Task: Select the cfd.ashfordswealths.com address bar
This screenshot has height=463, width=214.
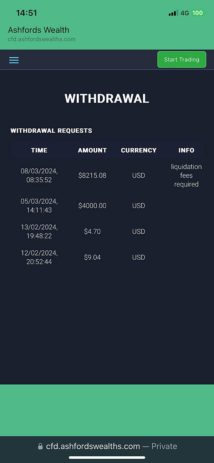Action: pos(107,446)
